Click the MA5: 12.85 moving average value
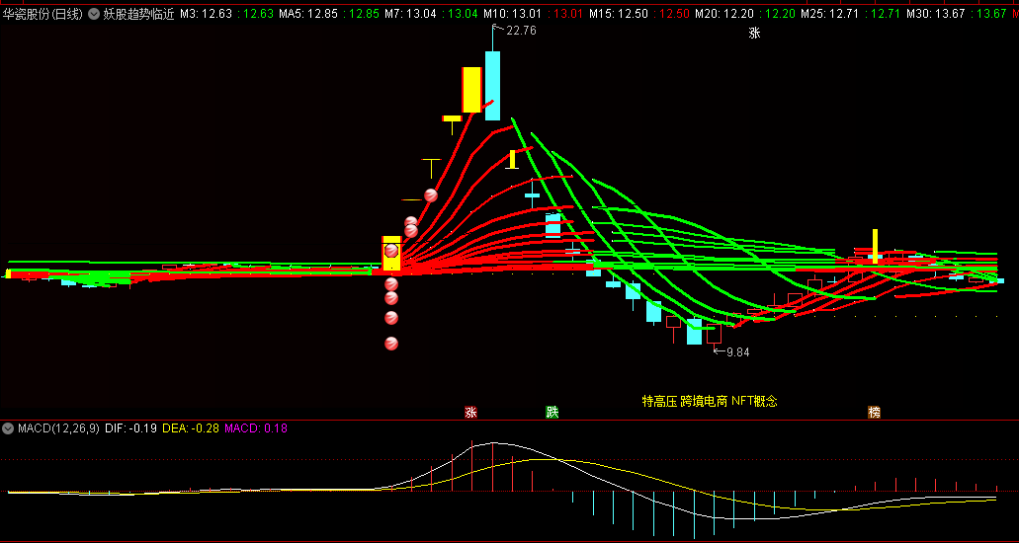 coord(308,14)
